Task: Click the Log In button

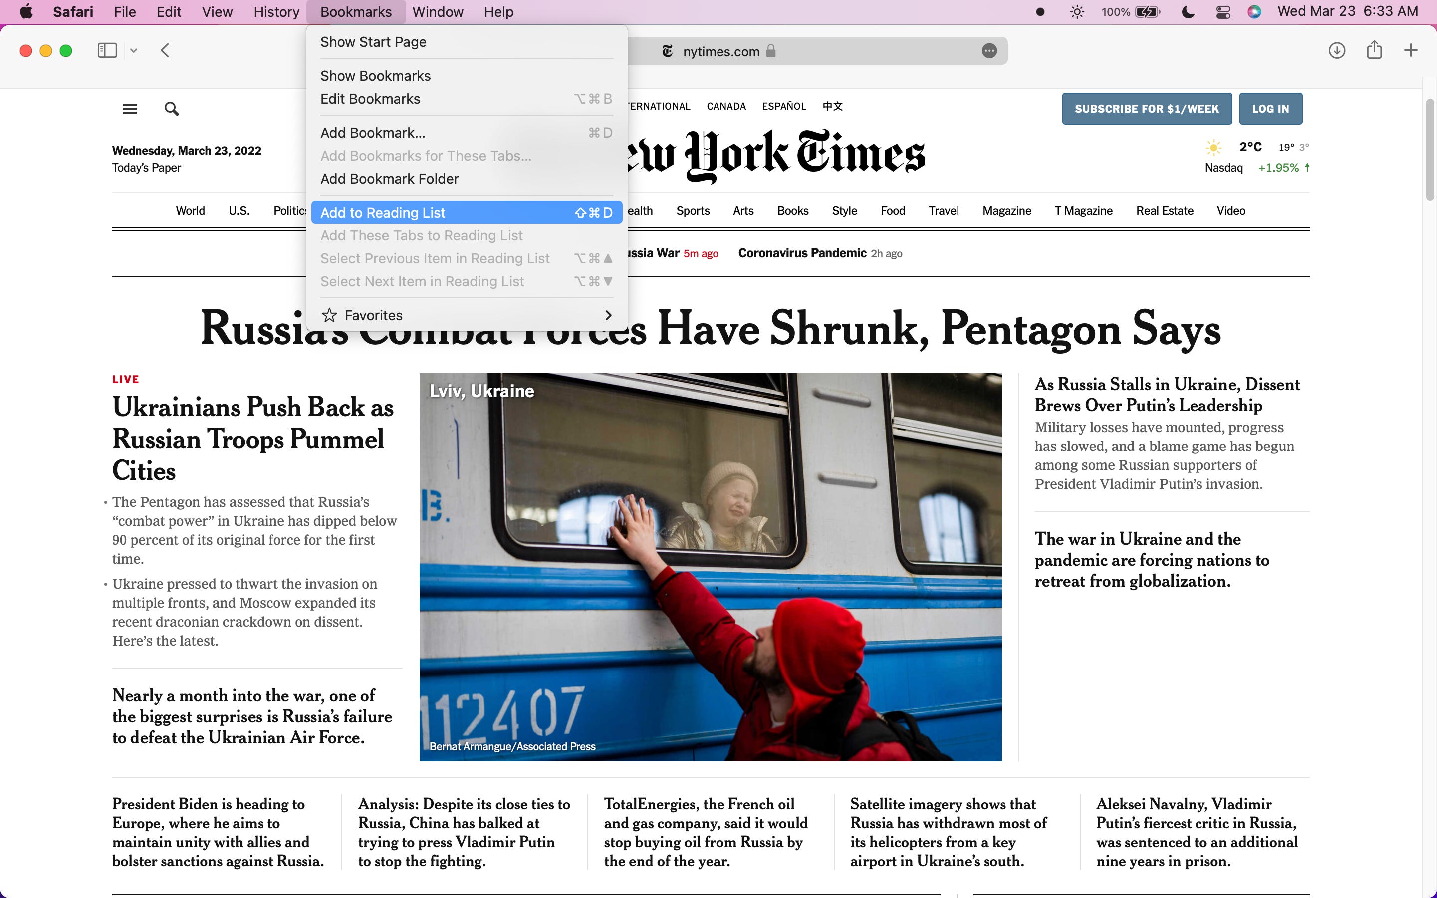Action: (x=1270, y=109)
